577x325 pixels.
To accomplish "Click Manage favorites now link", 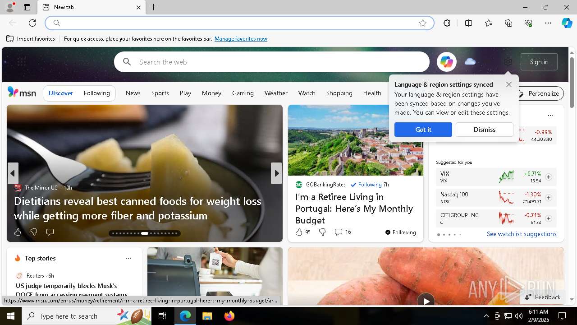I will 241,39.
